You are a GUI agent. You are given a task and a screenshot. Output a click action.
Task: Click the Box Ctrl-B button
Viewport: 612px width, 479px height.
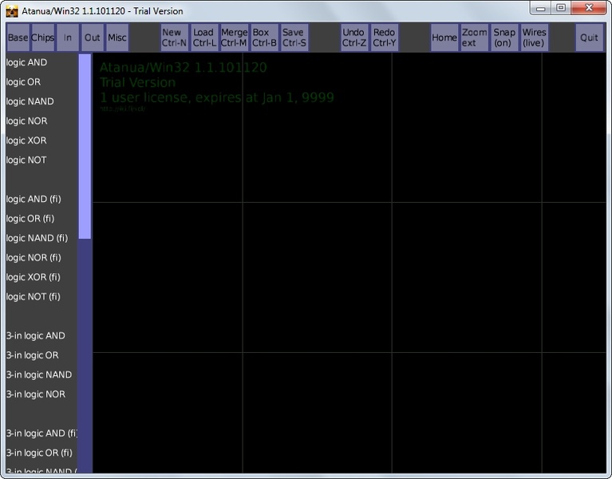(264, 38)
